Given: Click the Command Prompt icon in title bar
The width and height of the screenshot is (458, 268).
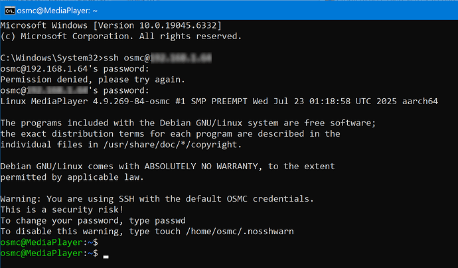Looking at the screenshot, I should tap(9, 9).
